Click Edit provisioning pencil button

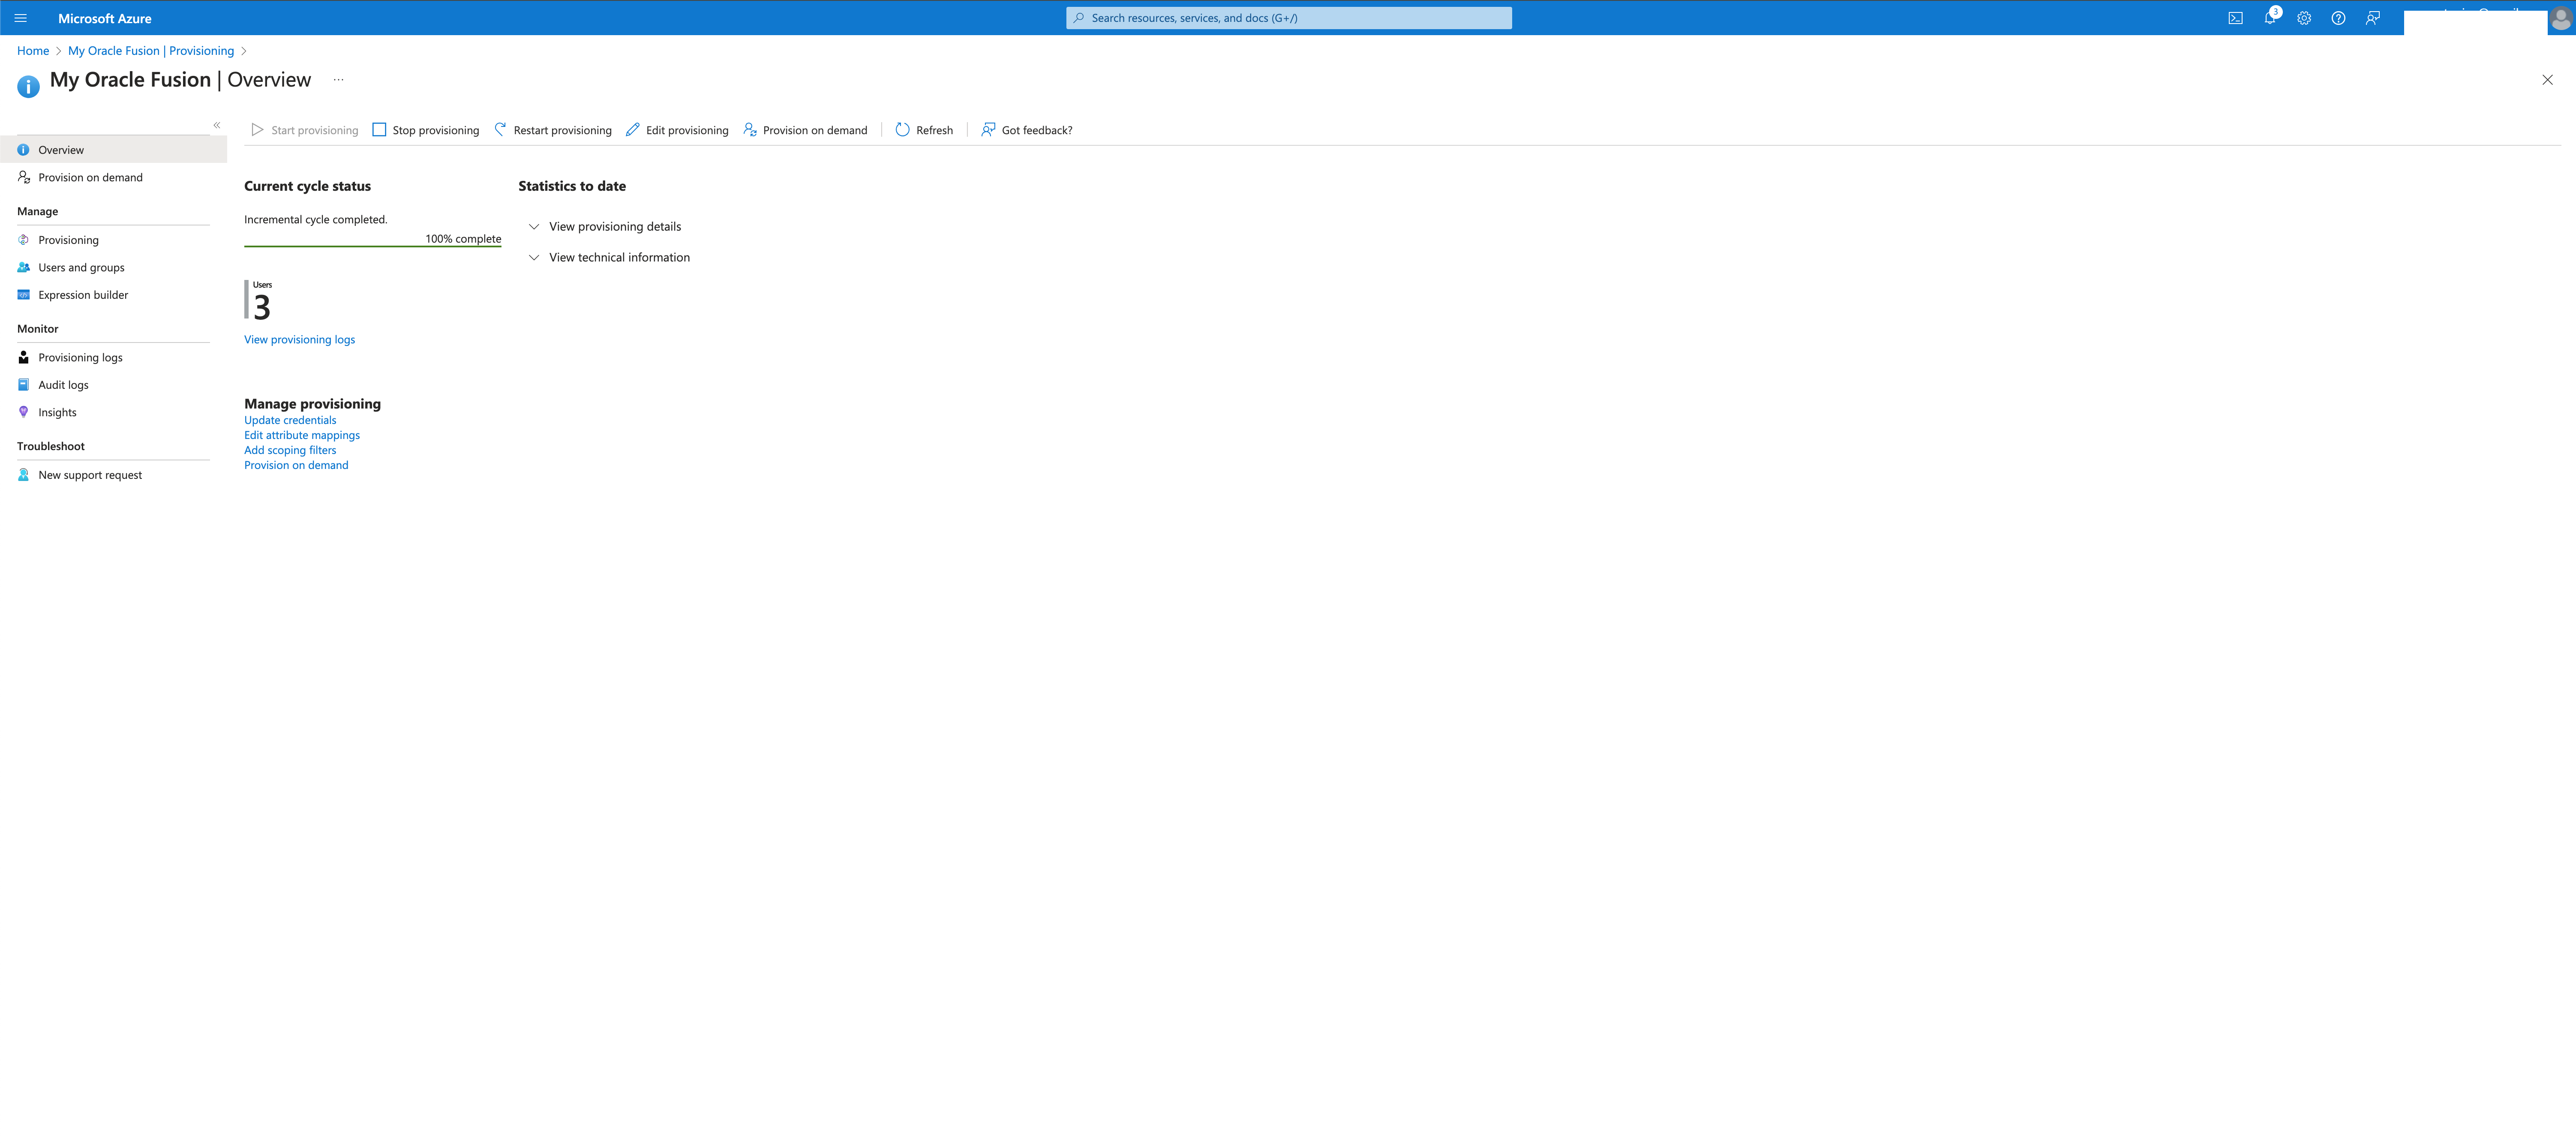[677, 130]
